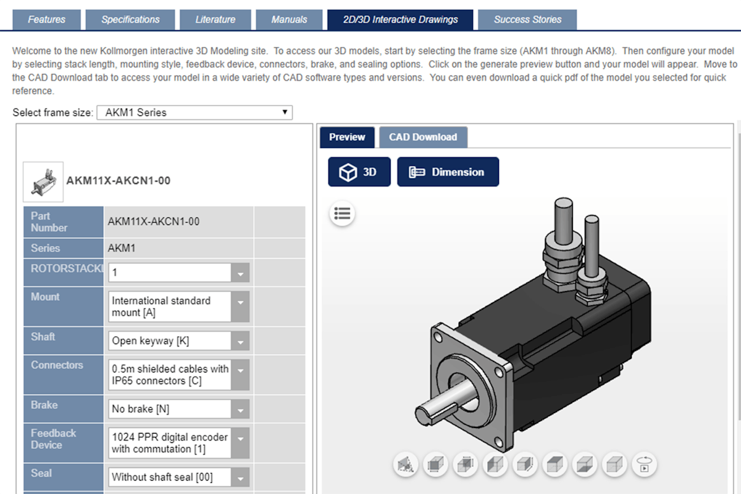The width and height of the screenshot is (741, 494).
Task: Open the Feedback Device dropdown
Action: [241, 442]
